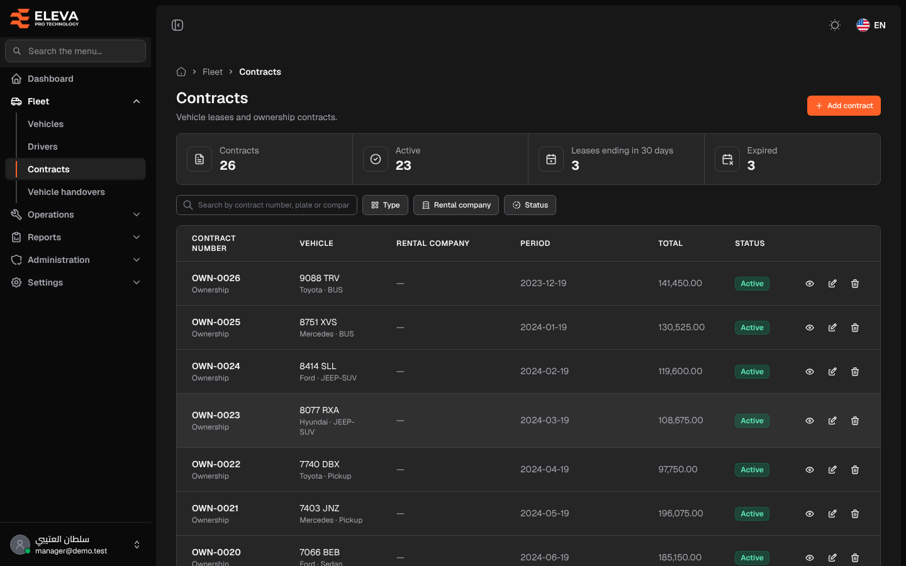906x566 pixels.
Task: Delete contract OWN-0025 trash icon
Action: click(855, 328)
